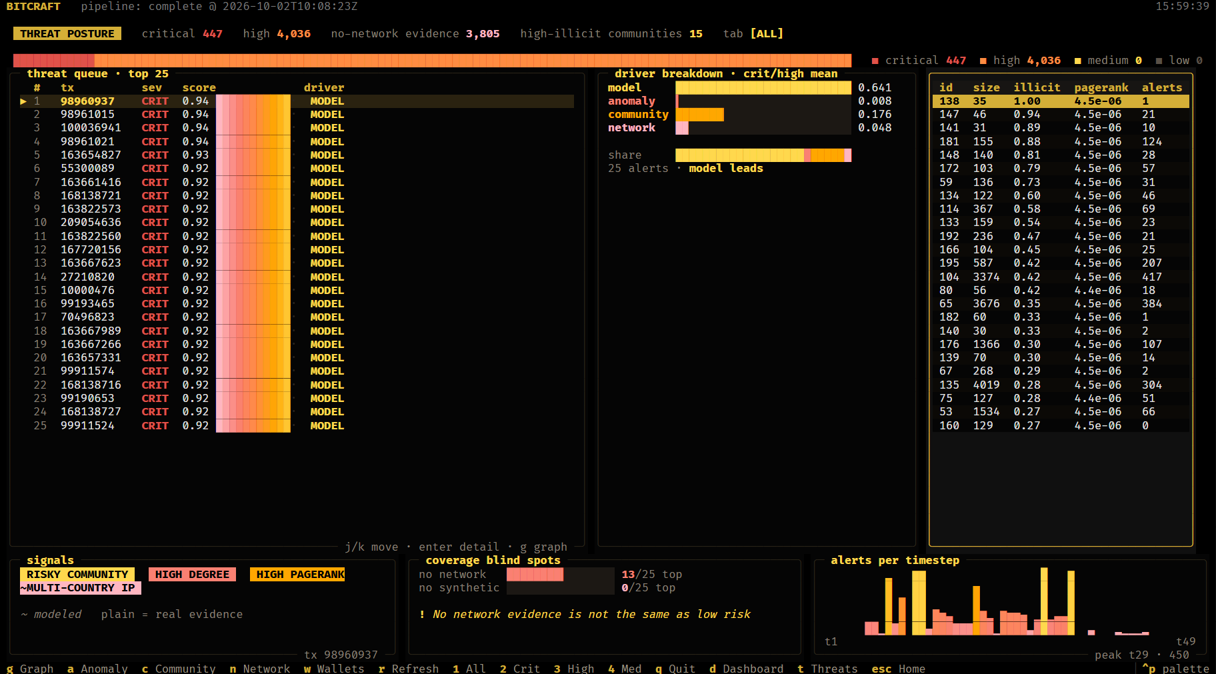Open the Graph view shortcut
Image resolution: width=1216 pixels, height=674 pixels.
click(30, 668)
